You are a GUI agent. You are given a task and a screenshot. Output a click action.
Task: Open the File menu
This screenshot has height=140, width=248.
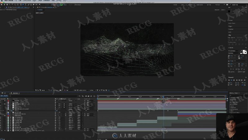click(x=16, y=1)
